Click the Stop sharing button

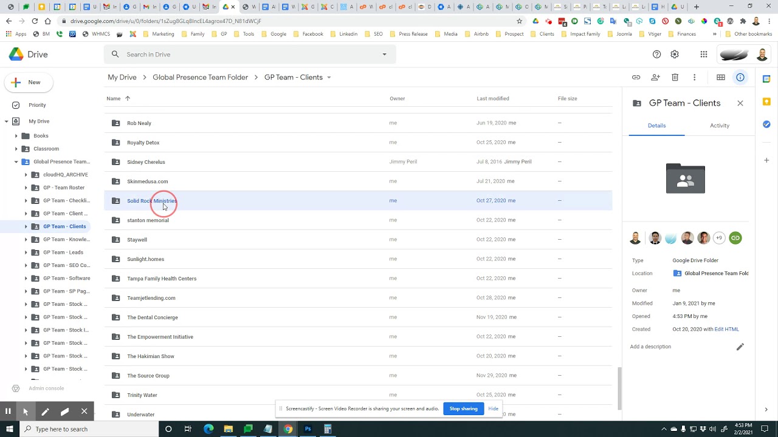tap(463, 408)
